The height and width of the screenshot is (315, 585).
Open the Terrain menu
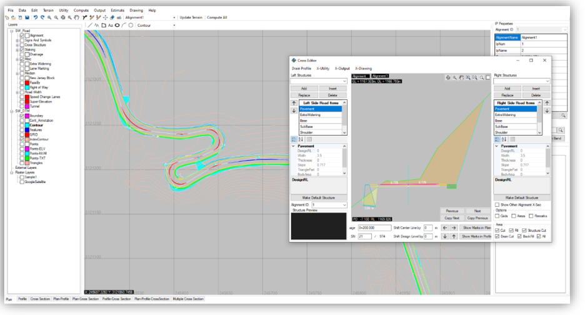pos(48,11)
